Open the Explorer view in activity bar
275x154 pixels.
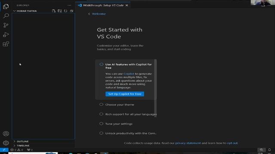pyautogui.click(x=6, y=7)
